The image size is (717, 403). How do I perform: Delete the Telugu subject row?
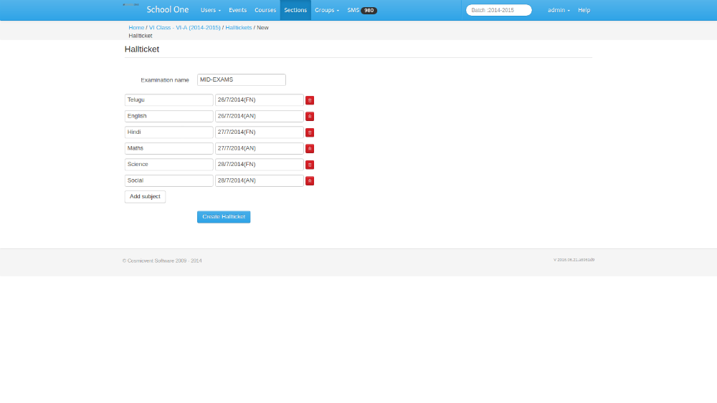310,100
